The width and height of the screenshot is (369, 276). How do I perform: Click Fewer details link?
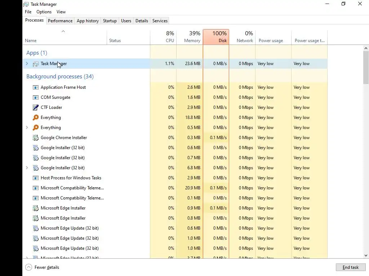pos(46,267)
